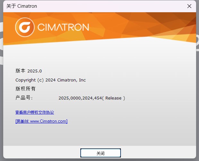Viewport: 199px width, 161px height.
Task: Click the 版权所有 text
Action: click(25, 89)
